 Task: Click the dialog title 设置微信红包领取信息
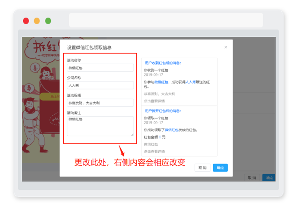pos(89,47)
